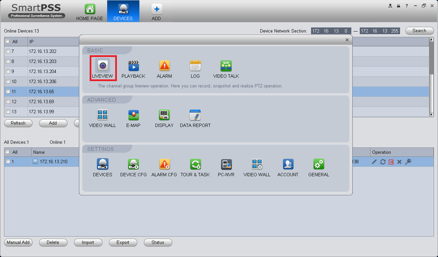The height and width of the screenshot is (257, 438).
Task: Click the Manual Add button
Action: pos(18,242)
